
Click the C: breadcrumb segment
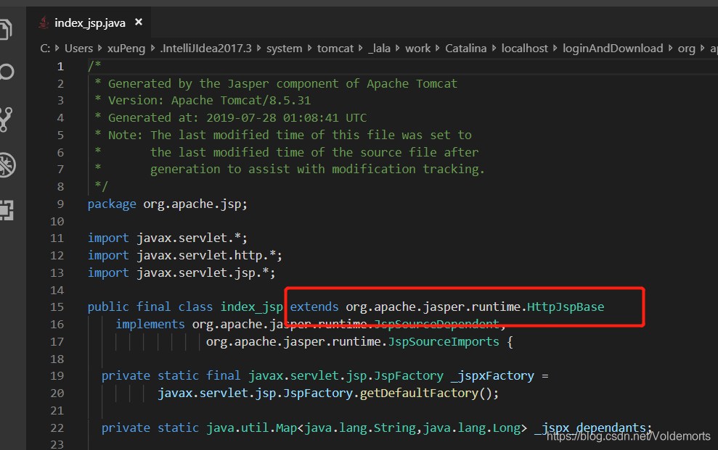click(x=45, y=49)
